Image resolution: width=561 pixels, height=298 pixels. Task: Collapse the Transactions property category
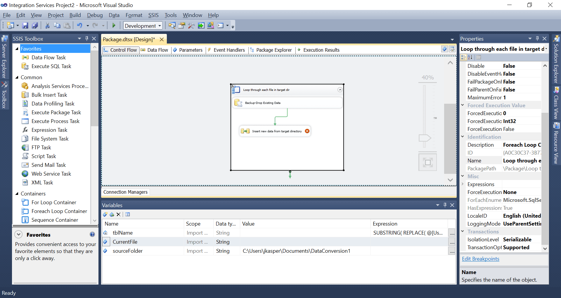[x=463, y=231]
